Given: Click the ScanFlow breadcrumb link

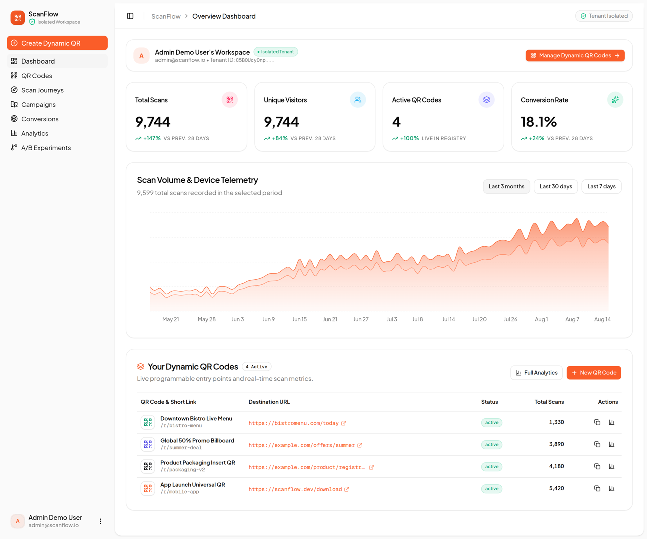Looking at the screenshot, I should 166,16.
